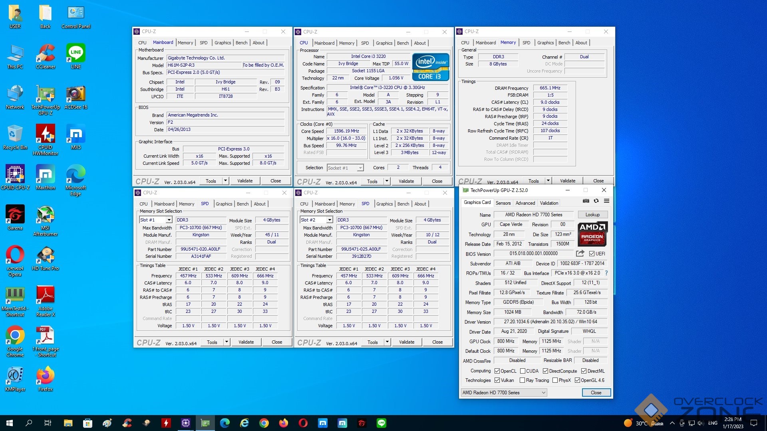Toggle the OpenCL computing checkbox

click(x=497, y=371)
